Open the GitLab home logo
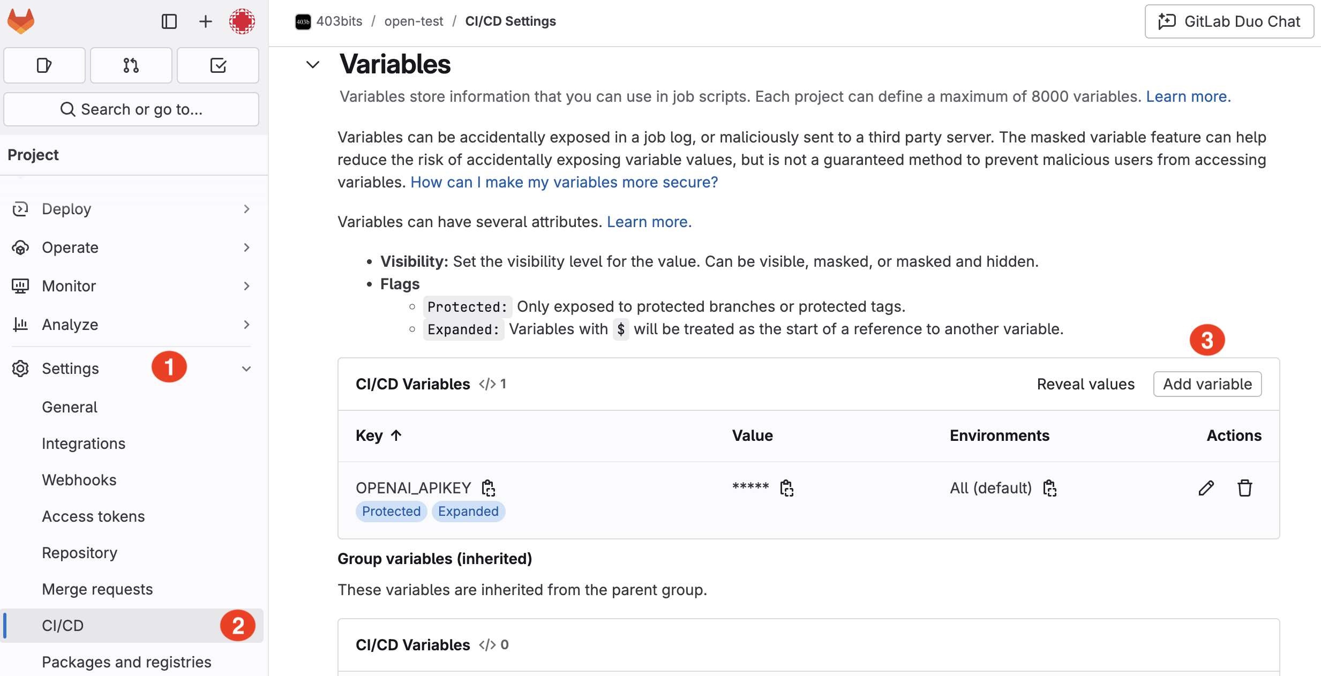The width and height of the screenshot is (1321, 676). click(21, 21)
